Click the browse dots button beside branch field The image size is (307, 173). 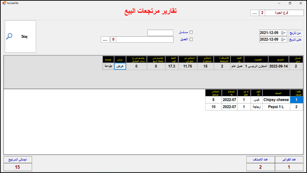click(x=254, y=13)
